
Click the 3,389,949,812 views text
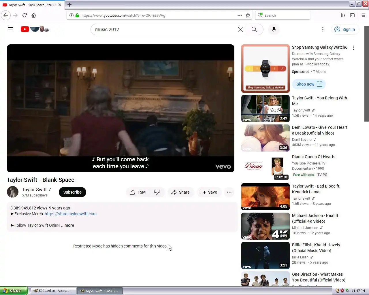tap(29, 208)
